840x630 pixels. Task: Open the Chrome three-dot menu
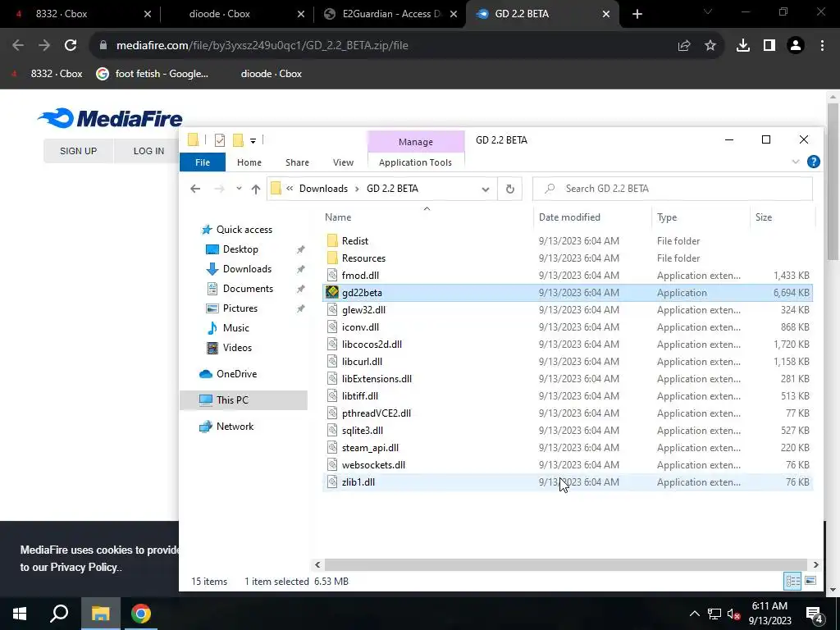[822, 46]
